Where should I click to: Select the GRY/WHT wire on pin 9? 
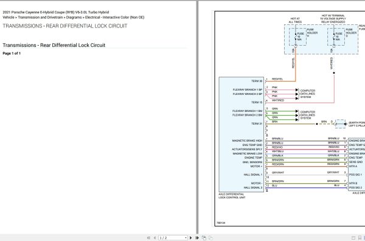[306, 175]
